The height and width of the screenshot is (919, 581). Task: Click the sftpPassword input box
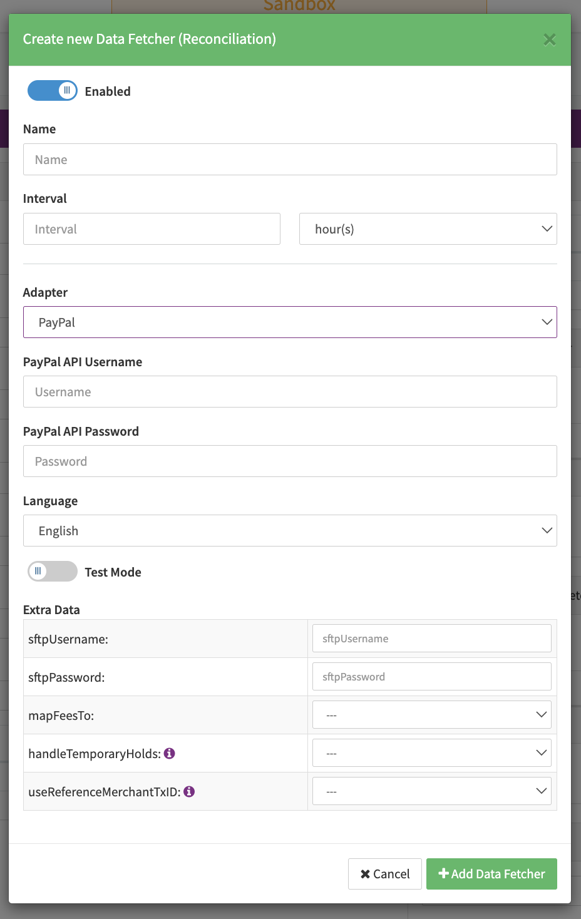click(x=431, y=677)
